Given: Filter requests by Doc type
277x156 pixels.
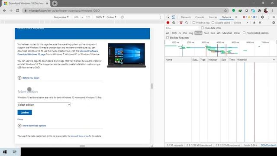Looking at the screenshot, I should (213, 33).
